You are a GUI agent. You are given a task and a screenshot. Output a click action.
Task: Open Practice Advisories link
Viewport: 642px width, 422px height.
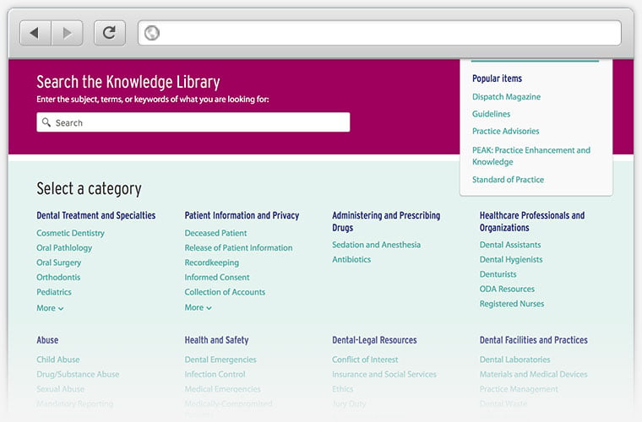click(505, 132)
